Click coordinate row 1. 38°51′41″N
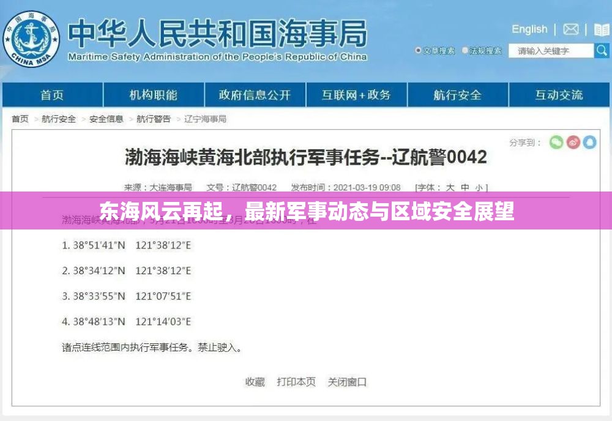 click(x=127, y=245)
